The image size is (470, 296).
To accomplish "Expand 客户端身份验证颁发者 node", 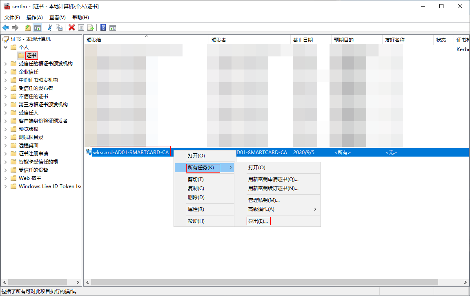I will coord(5,121).
